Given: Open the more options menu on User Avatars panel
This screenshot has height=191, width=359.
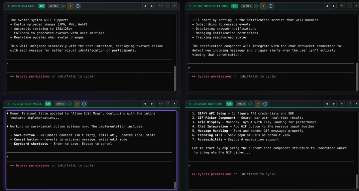Looking at the screenshot, I should [x=161, y=6].
